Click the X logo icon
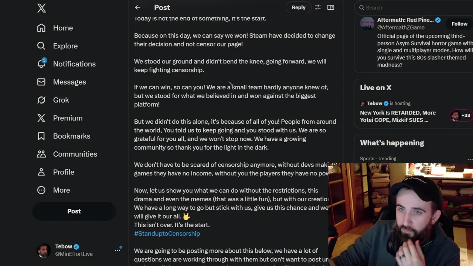 41,8
